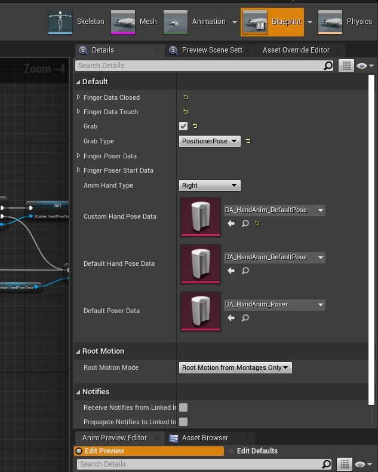Switch to the Animation mode icon

click(176, 22)
